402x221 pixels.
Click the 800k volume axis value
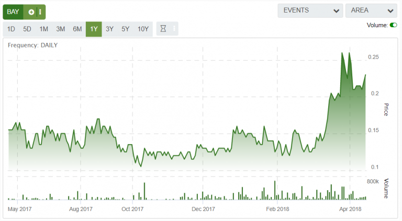pos(373,182)
